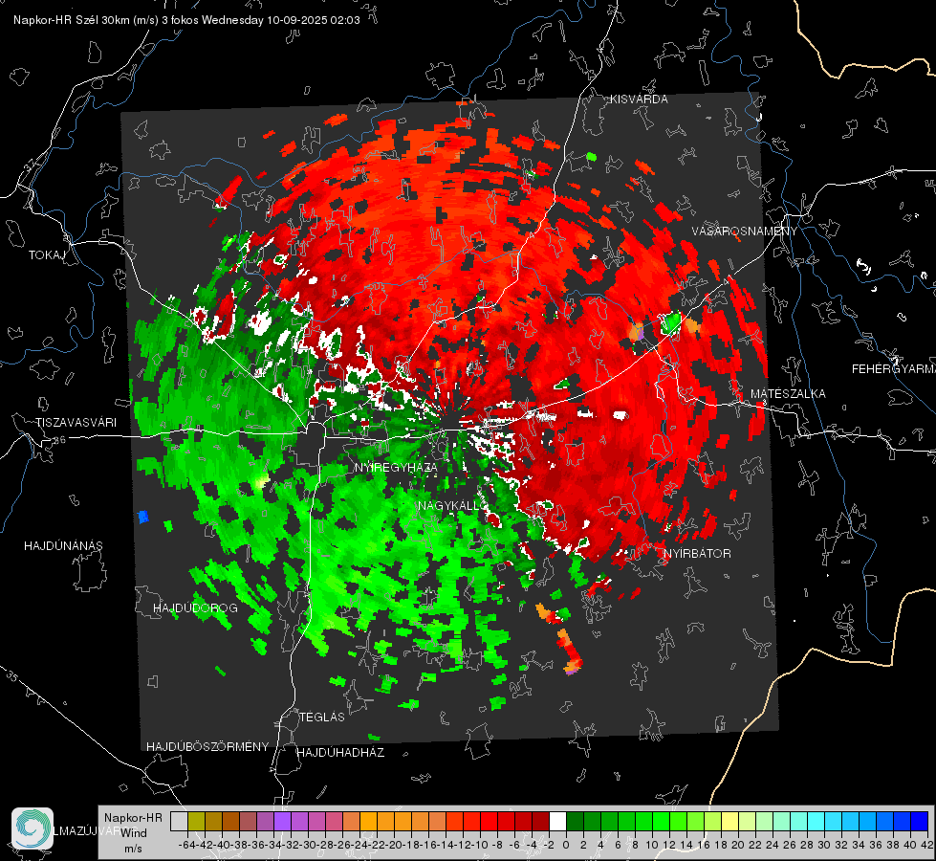Click the TOKAJ city label
Image resolution: width=936 pixels, height=861 pixels.
47,255
